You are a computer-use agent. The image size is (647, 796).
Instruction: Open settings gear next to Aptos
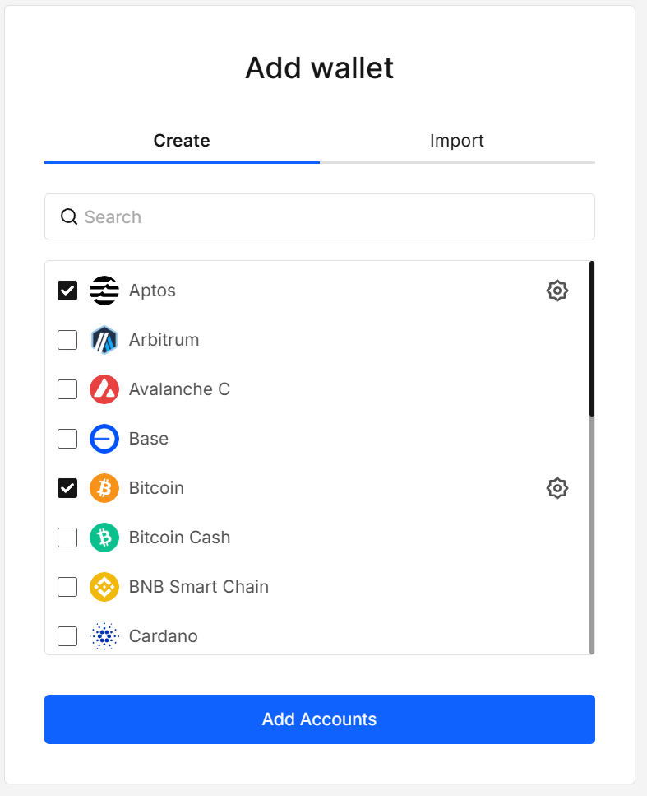[557, 291]
